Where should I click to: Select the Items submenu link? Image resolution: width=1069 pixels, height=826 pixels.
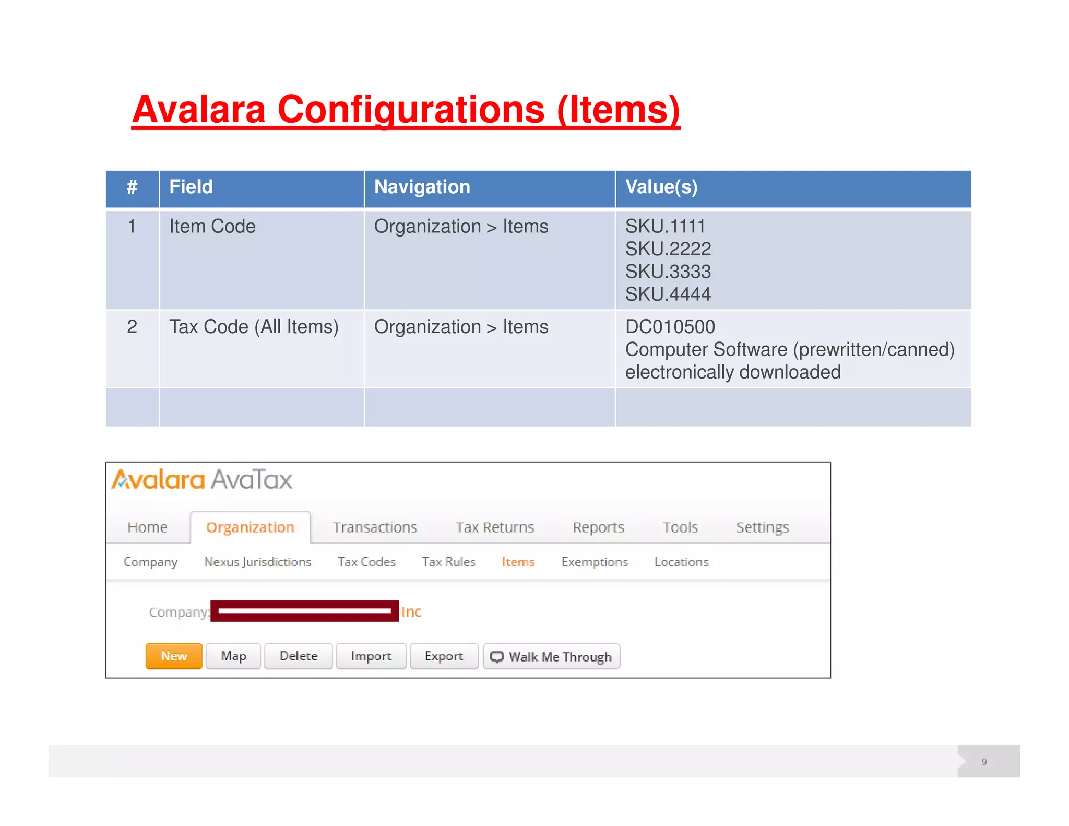[518, 562]
